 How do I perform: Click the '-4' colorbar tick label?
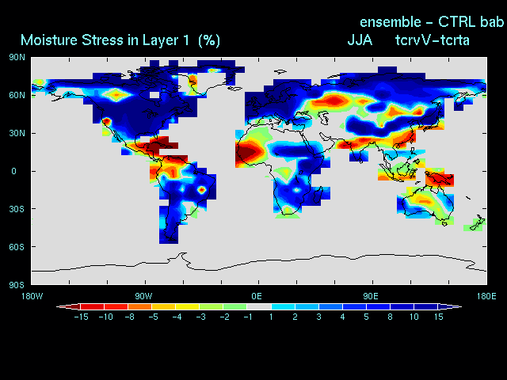[177, 317]
